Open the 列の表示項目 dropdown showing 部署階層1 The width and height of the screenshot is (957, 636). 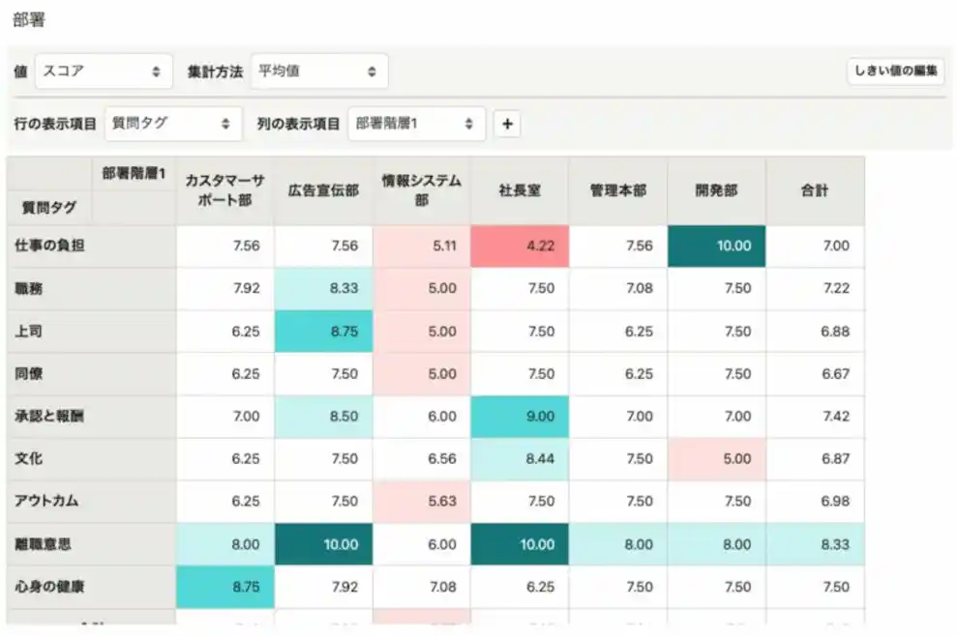click(x=416, y=124)
